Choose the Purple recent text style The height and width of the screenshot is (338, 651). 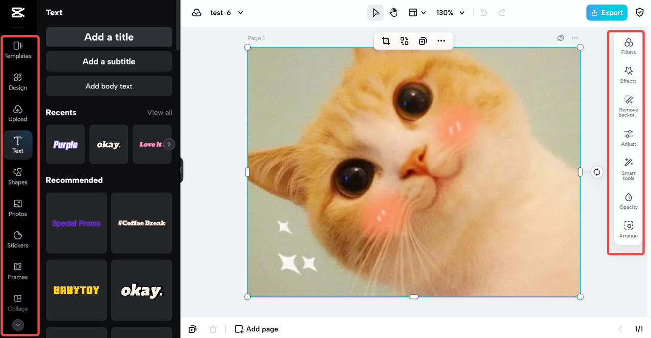point(65,144)
